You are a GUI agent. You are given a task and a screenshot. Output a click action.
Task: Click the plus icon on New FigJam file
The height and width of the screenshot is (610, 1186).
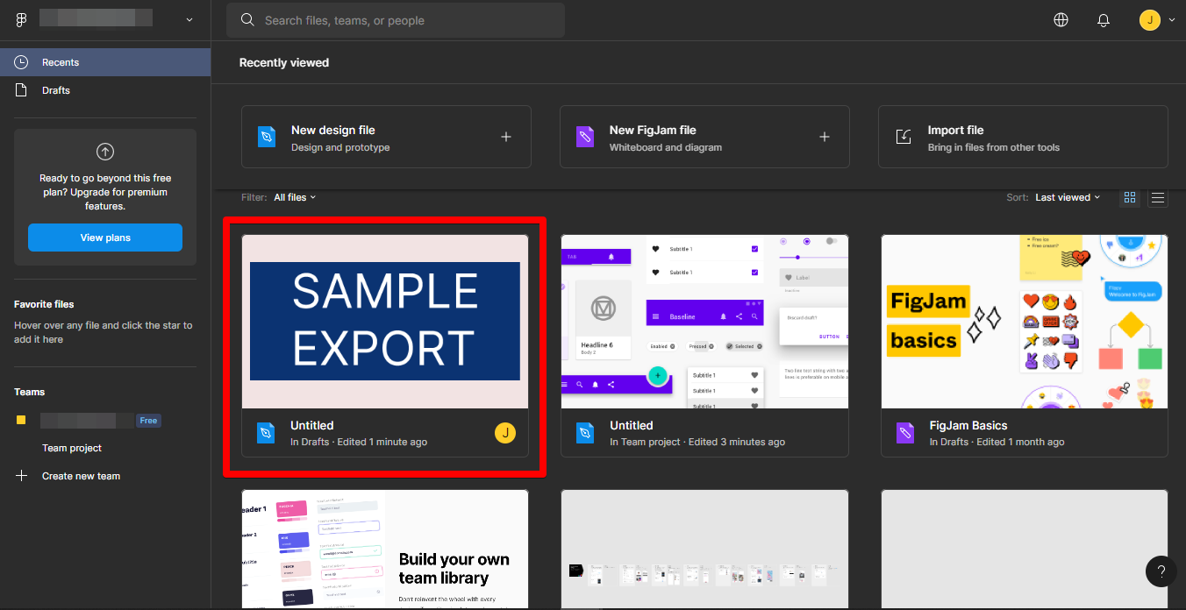[x=824, y=137]
